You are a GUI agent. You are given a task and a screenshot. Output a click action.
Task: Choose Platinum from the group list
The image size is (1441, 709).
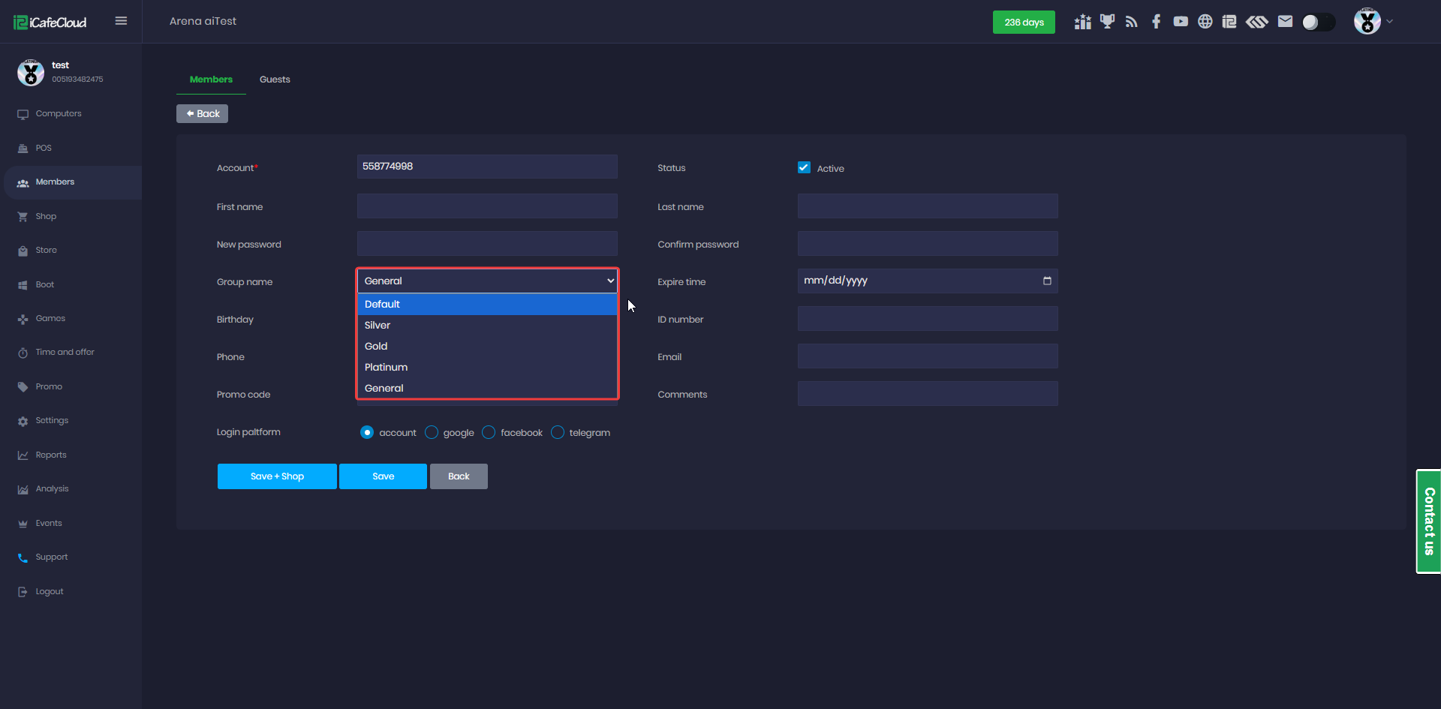[387, 367]
